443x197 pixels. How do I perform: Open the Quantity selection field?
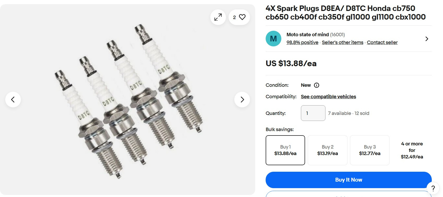tap(313, 113)
